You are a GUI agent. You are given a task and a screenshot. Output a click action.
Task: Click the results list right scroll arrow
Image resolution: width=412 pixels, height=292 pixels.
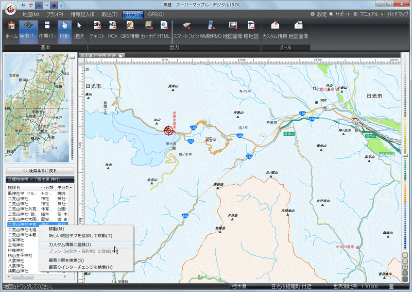tap(65, 277)
